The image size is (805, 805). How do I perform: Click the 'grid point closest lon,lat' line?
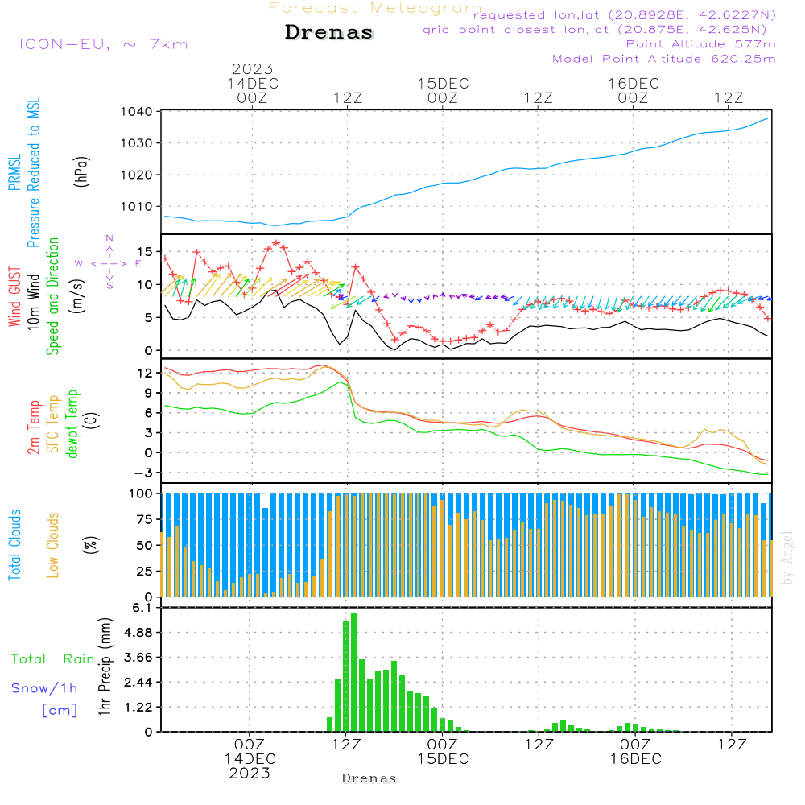[x=595, y=30]
